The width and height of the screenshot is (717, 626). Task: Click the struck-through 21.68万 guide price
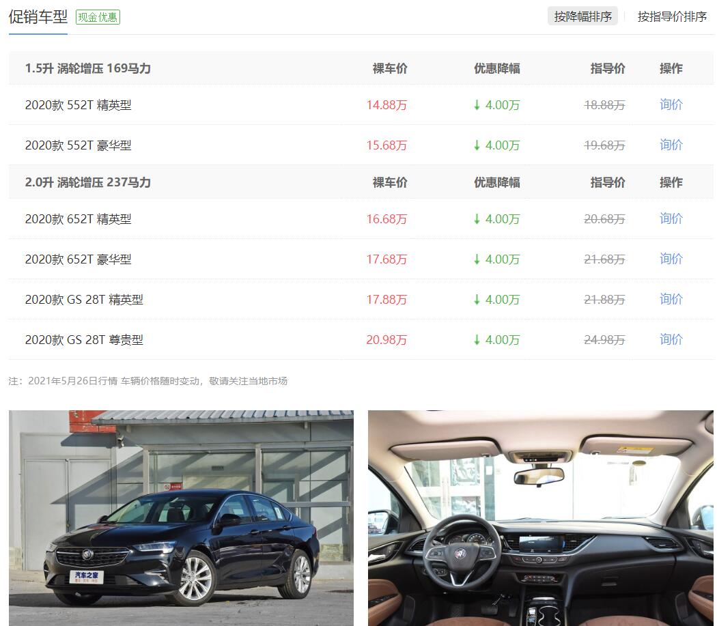604,259
